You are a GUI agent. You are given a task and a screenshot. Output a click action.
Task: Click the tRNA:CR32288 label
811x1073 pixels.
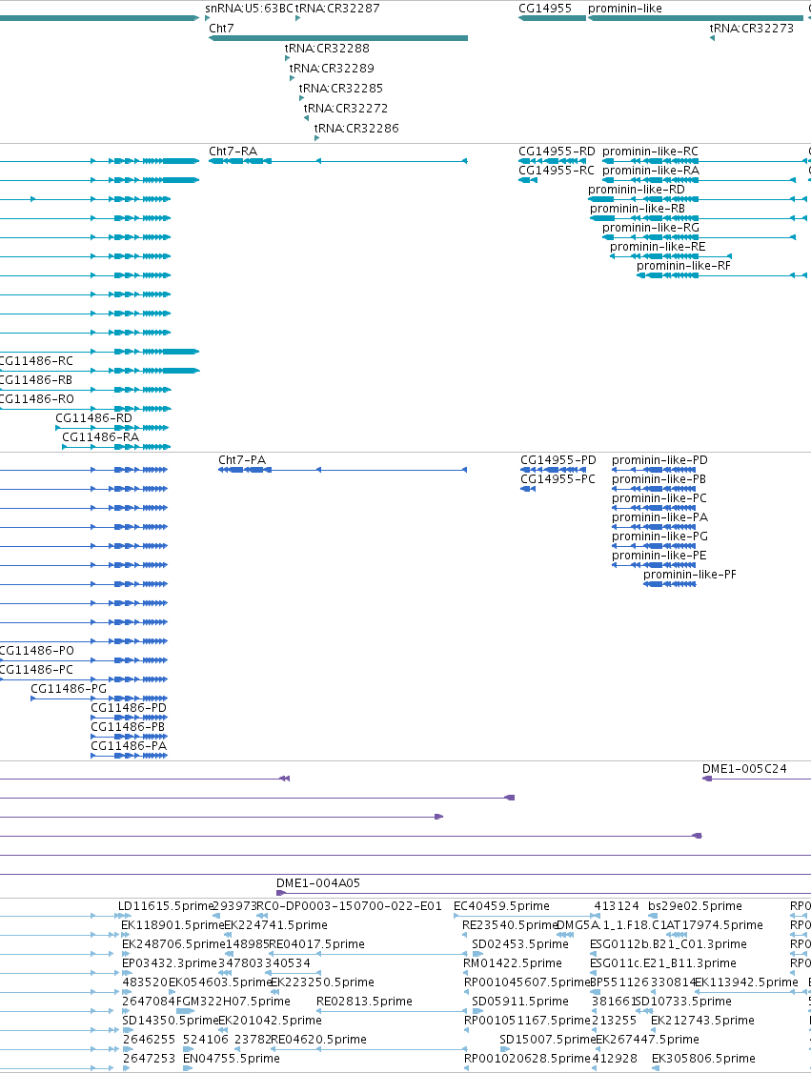tap(327, 49)
